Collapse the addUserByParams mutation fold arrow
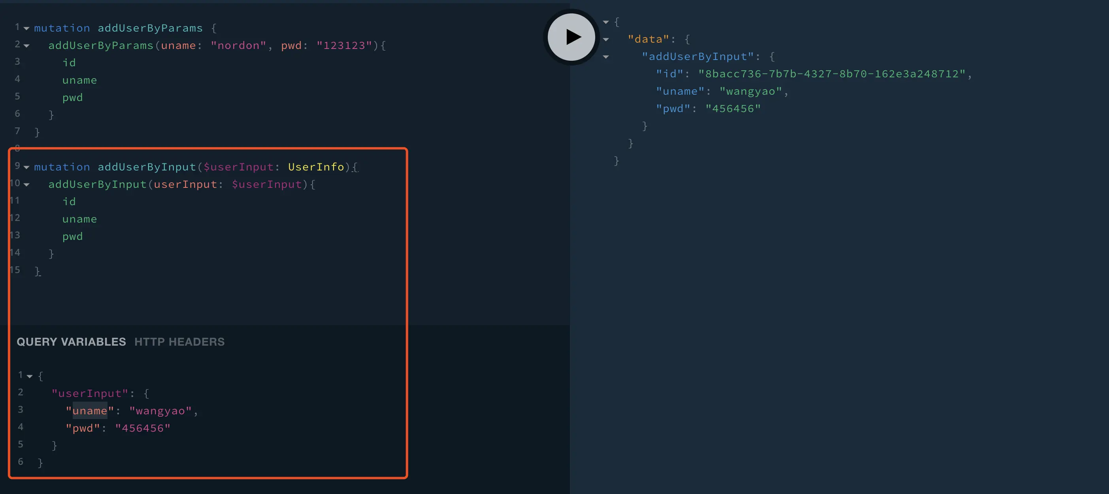Screen dimensions: 1109x494 click(27, 28)
